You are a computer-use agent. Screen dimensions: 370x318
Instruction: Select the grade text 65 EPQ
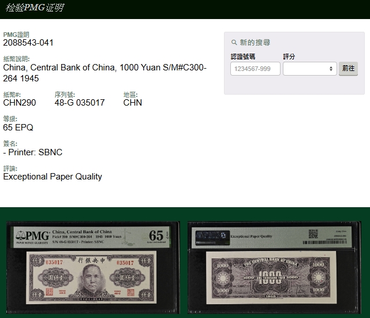pos(18,128)
